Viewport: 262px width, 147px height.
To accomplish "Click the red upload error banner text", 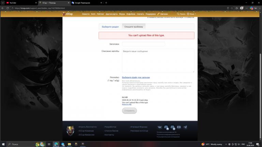I will [146, 35].
